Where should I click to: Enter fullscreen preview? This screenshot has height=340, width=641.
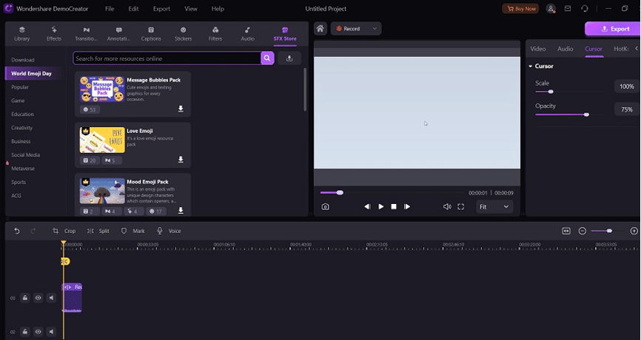(460, 207)
